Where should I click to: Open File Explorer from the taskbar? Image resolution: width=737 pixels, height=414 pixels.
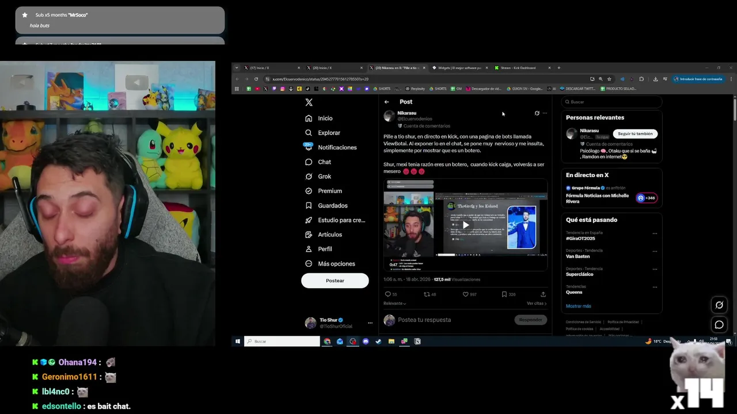pyautogui.click(x=392, y=342)
